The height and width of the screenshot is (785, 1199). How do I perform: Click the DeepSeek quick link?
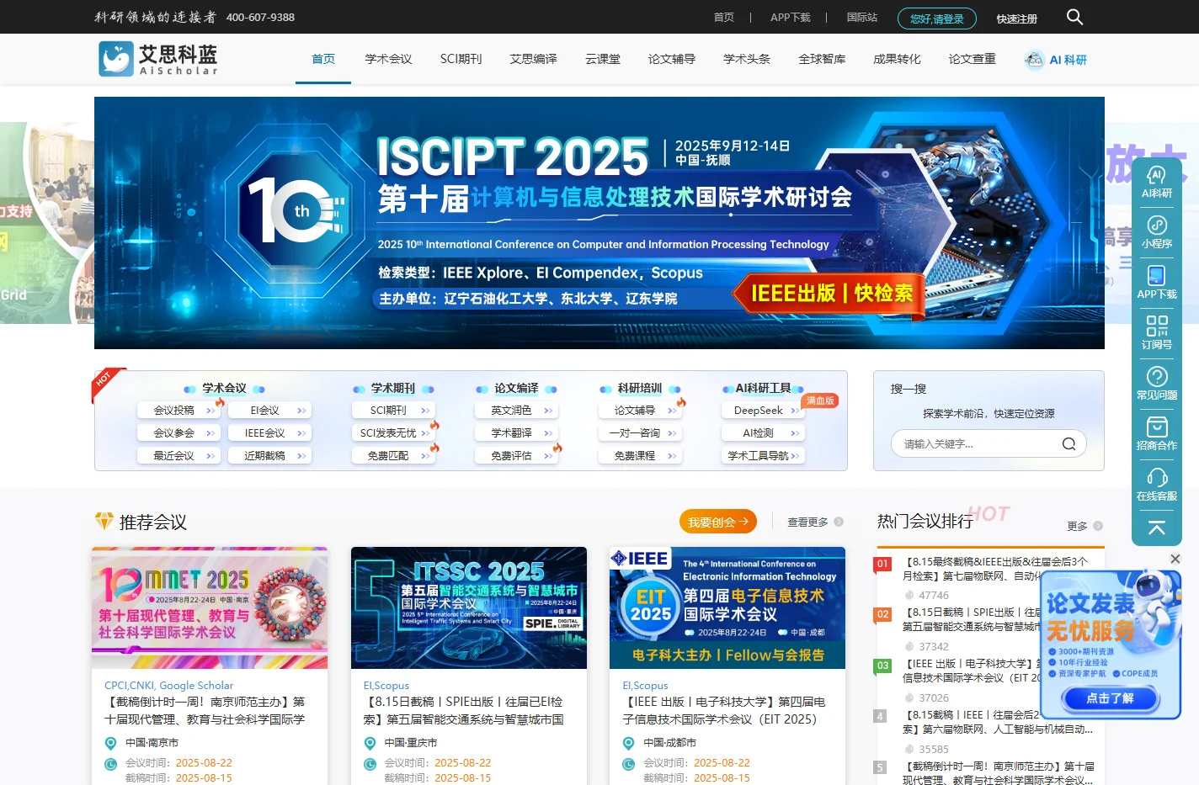(x=764, y=411)
